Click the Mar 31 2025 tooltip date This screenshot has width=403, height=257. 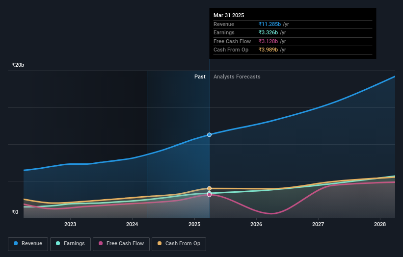tap(229, 15)
